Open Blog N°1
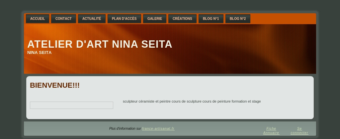340x139 pixels. pyautogui.click(x=211, y=19)
